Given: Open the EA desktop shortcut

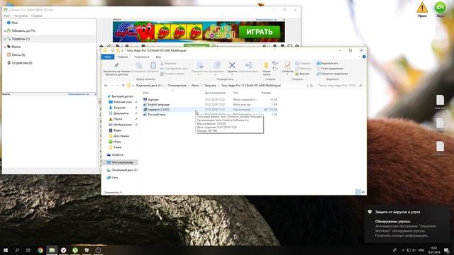Looking at the screenshot, I should (x=440, y=9).
